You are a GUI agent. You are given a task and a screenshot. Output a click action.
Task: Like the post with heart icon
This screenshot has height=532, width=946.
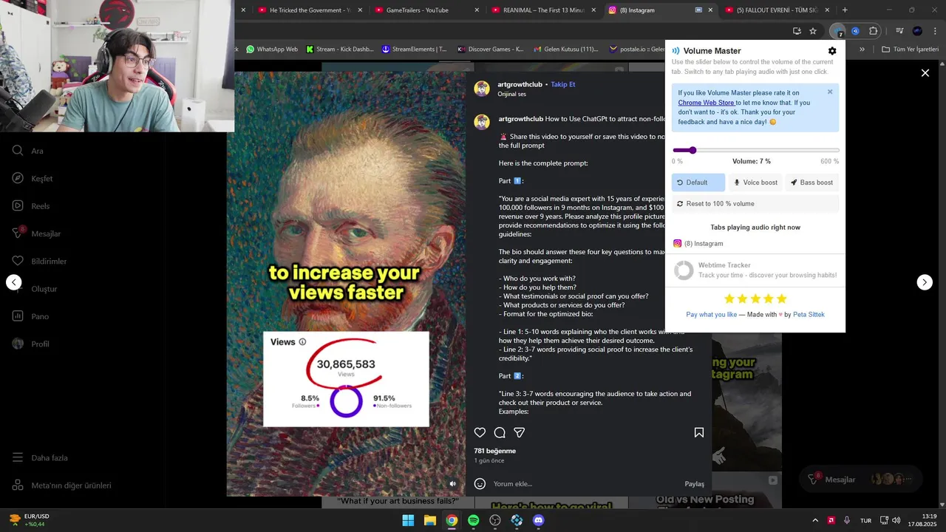(480, 433)
